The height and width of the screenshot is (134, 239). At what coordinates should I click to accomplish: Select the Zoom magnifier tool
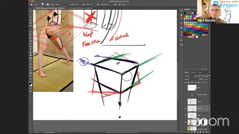coord(31,76)
